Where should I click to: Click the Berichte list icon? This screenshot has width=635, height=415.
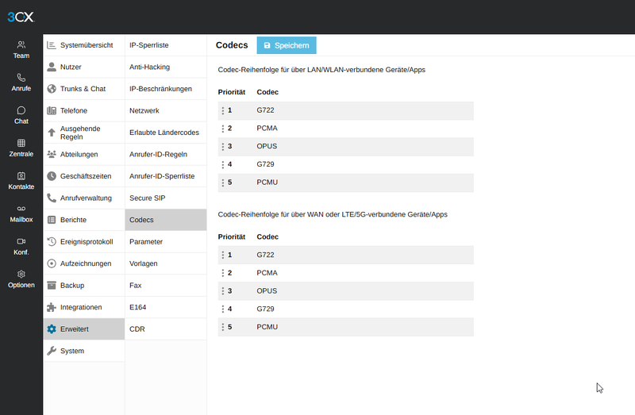pyautogui.click(x=52, y=220)
